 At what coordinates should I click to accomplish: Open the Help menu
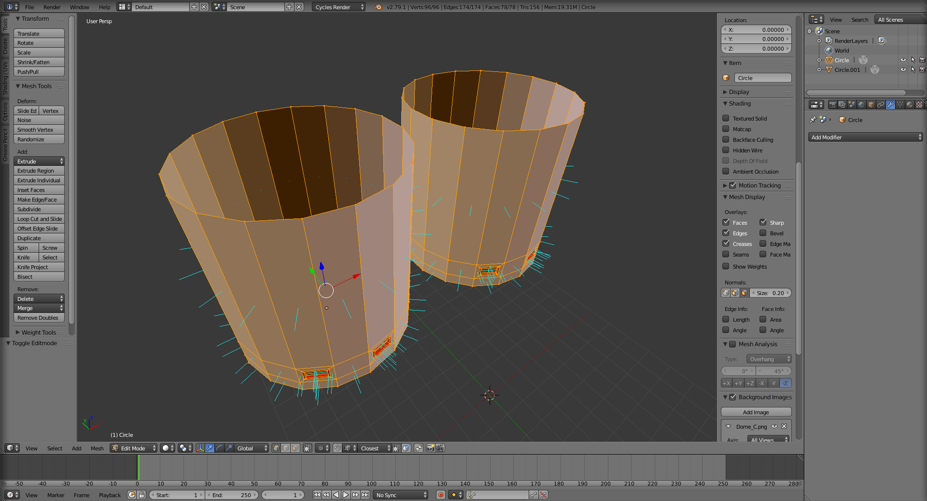(104, 7)
